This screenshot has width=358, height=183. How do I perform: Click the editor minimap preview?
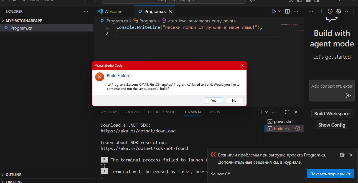pos(289,25)
